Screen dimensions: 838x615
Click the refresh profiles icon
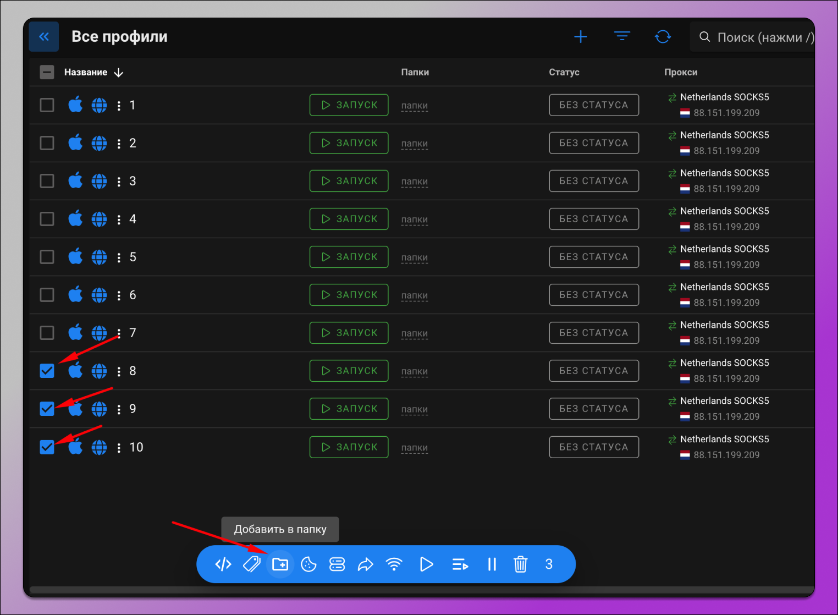click(x=663, y=37)
